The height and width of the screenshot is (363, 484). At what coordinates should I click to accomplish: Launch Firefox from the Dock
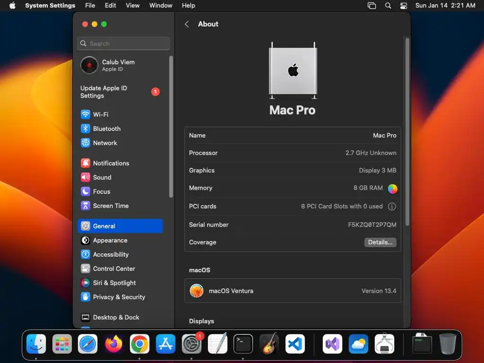tap(113, 344)
